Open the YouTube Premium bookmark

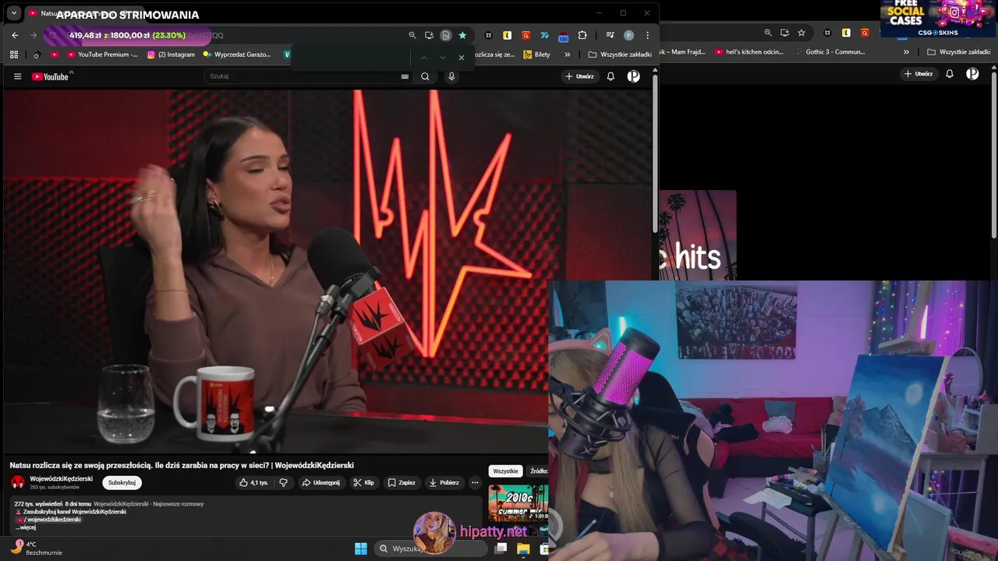coord(103,55)
